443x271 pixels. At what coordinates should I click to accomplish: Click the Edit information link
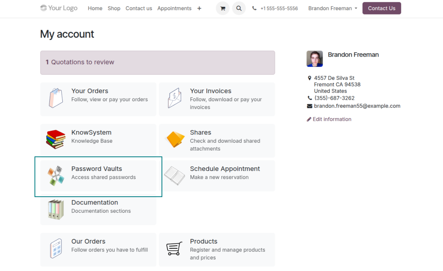(332, 119)
